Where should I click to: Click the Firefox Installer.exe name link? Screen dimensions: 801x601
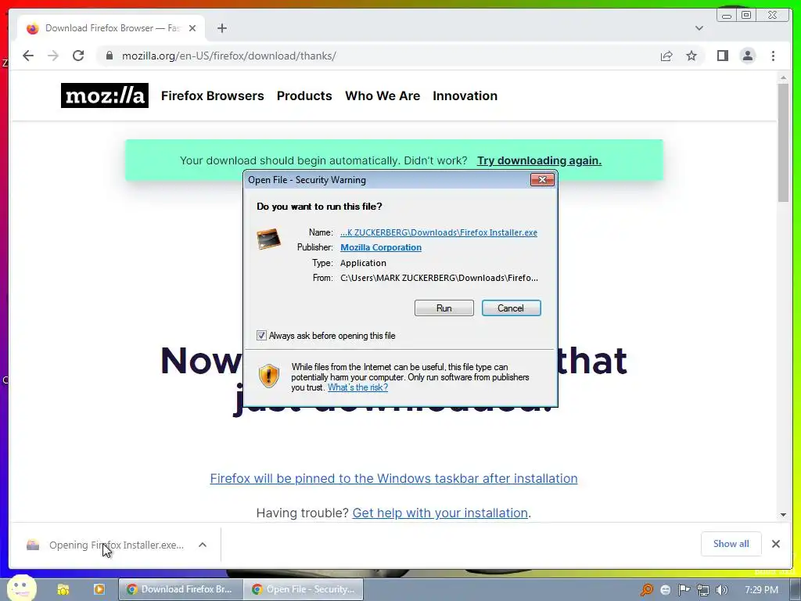pos(439,232)
